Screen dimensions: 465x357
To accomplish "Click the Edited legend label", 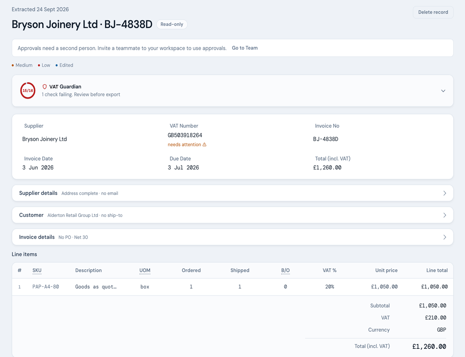I will [66, 65].
